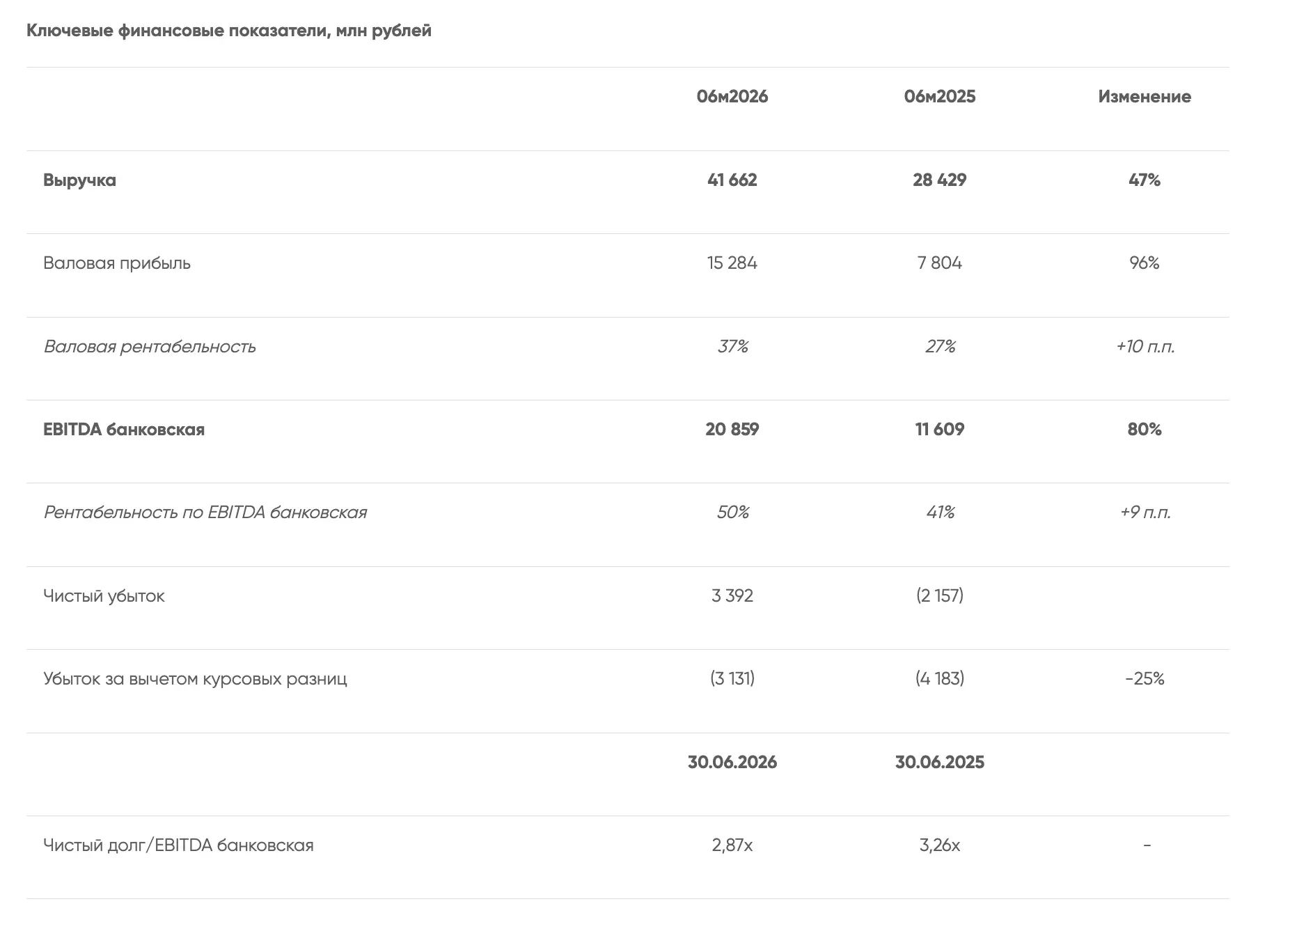Viewport: 1313px width, 936px height.
Task: Select the 06м2026 column header
Action: click(x=732, y=97)
